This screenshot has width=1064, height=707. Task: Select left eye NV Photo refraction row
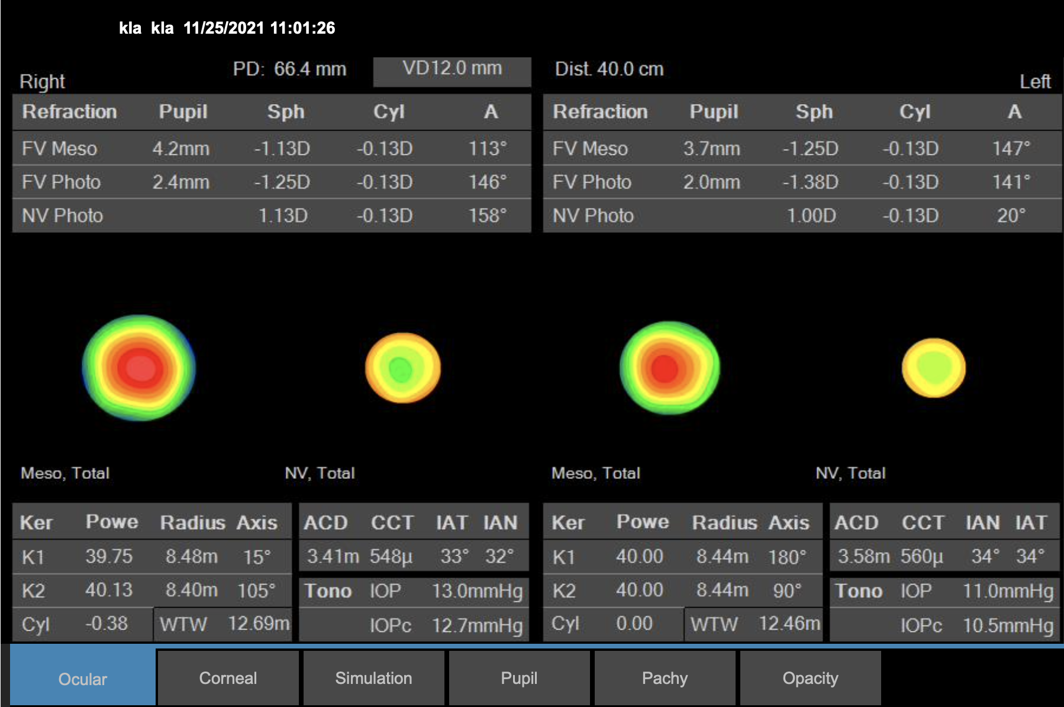(802, 216)
